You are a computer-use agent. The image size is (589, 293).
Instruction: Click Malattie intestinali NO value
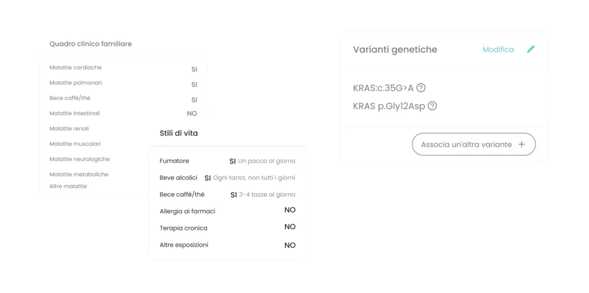click(x=192, y=113)
